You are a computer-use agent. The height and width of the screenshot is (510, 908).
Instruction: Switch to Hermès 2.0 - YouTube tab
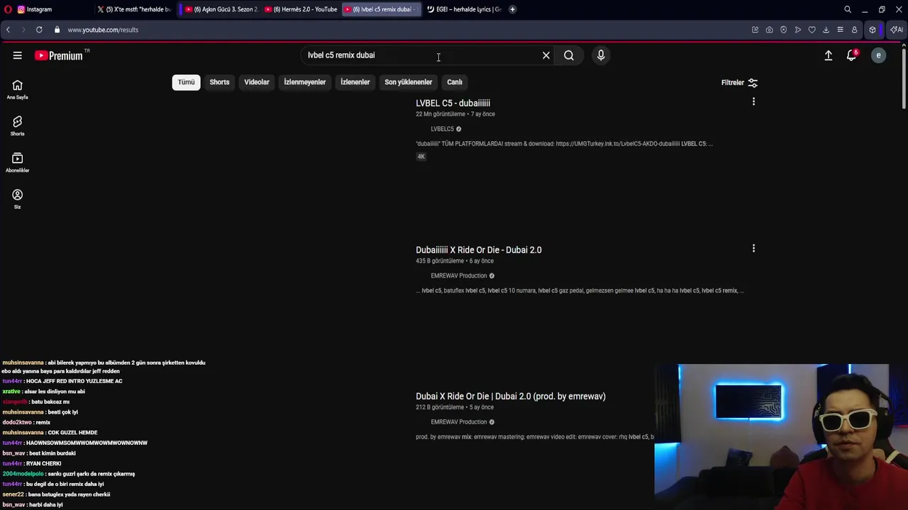click(301, 9)
